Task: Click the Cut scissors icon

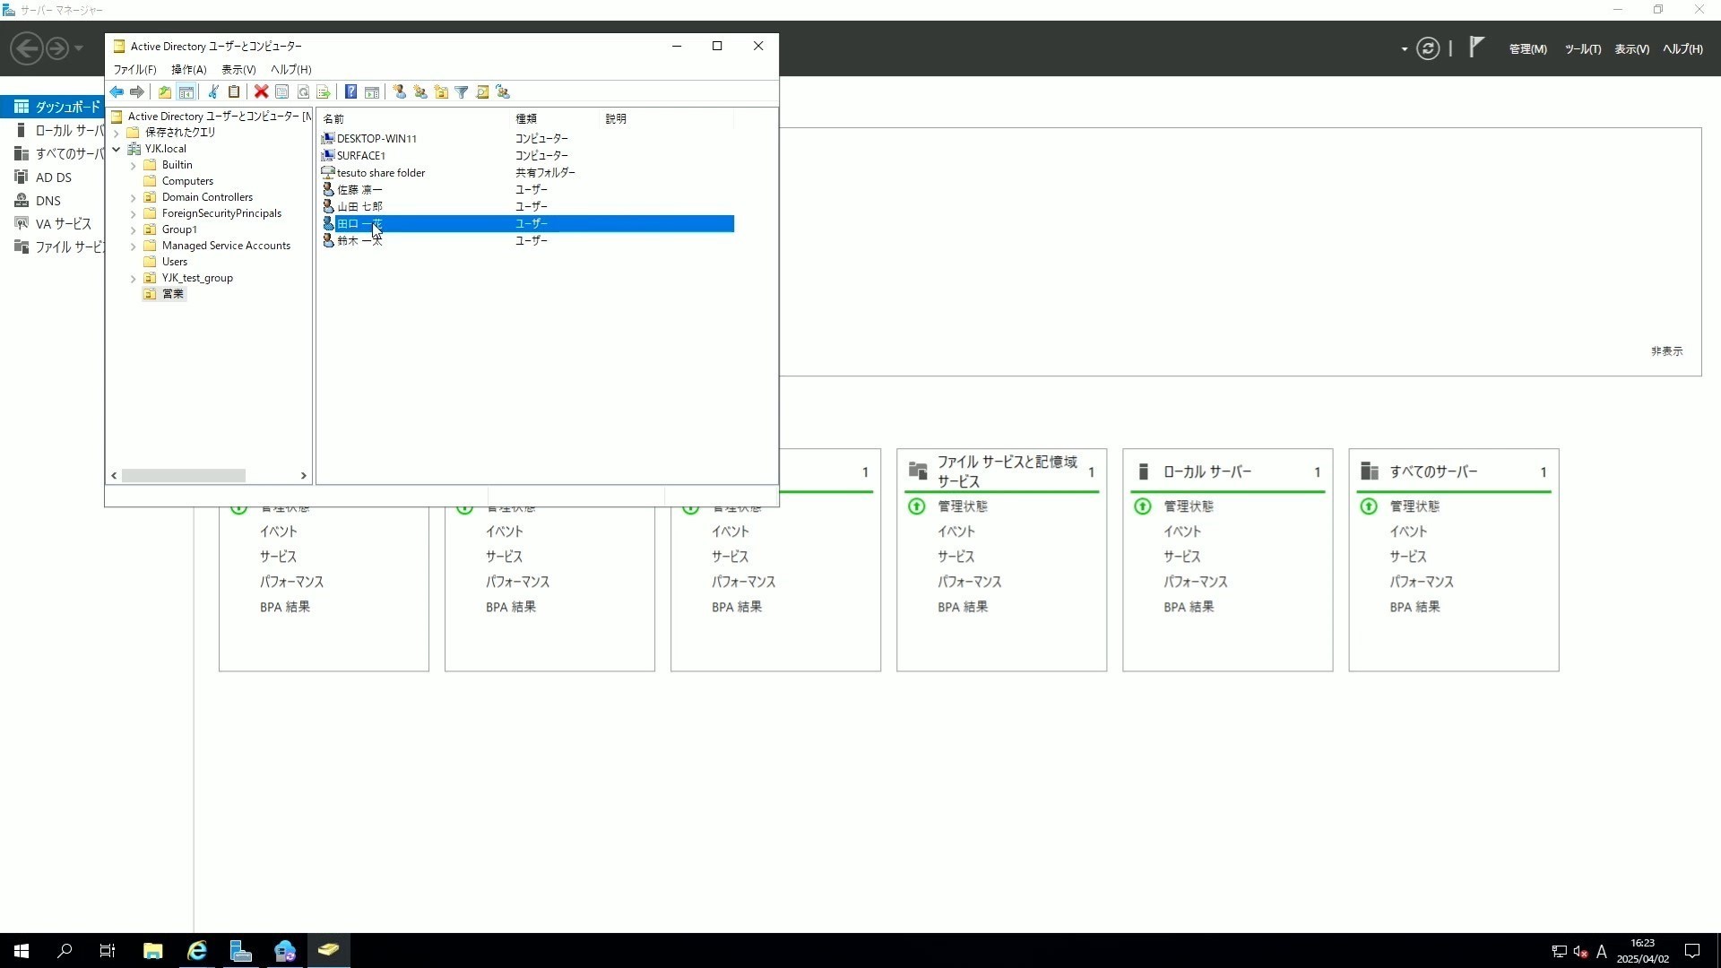Action: 213,92
